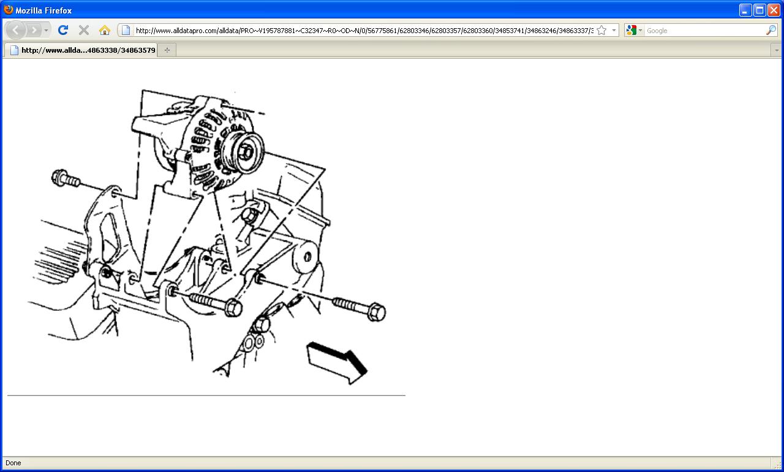The width and height of the screenshot is (784, 472).
Task: Open a new tab
Action: coord(167,50)
